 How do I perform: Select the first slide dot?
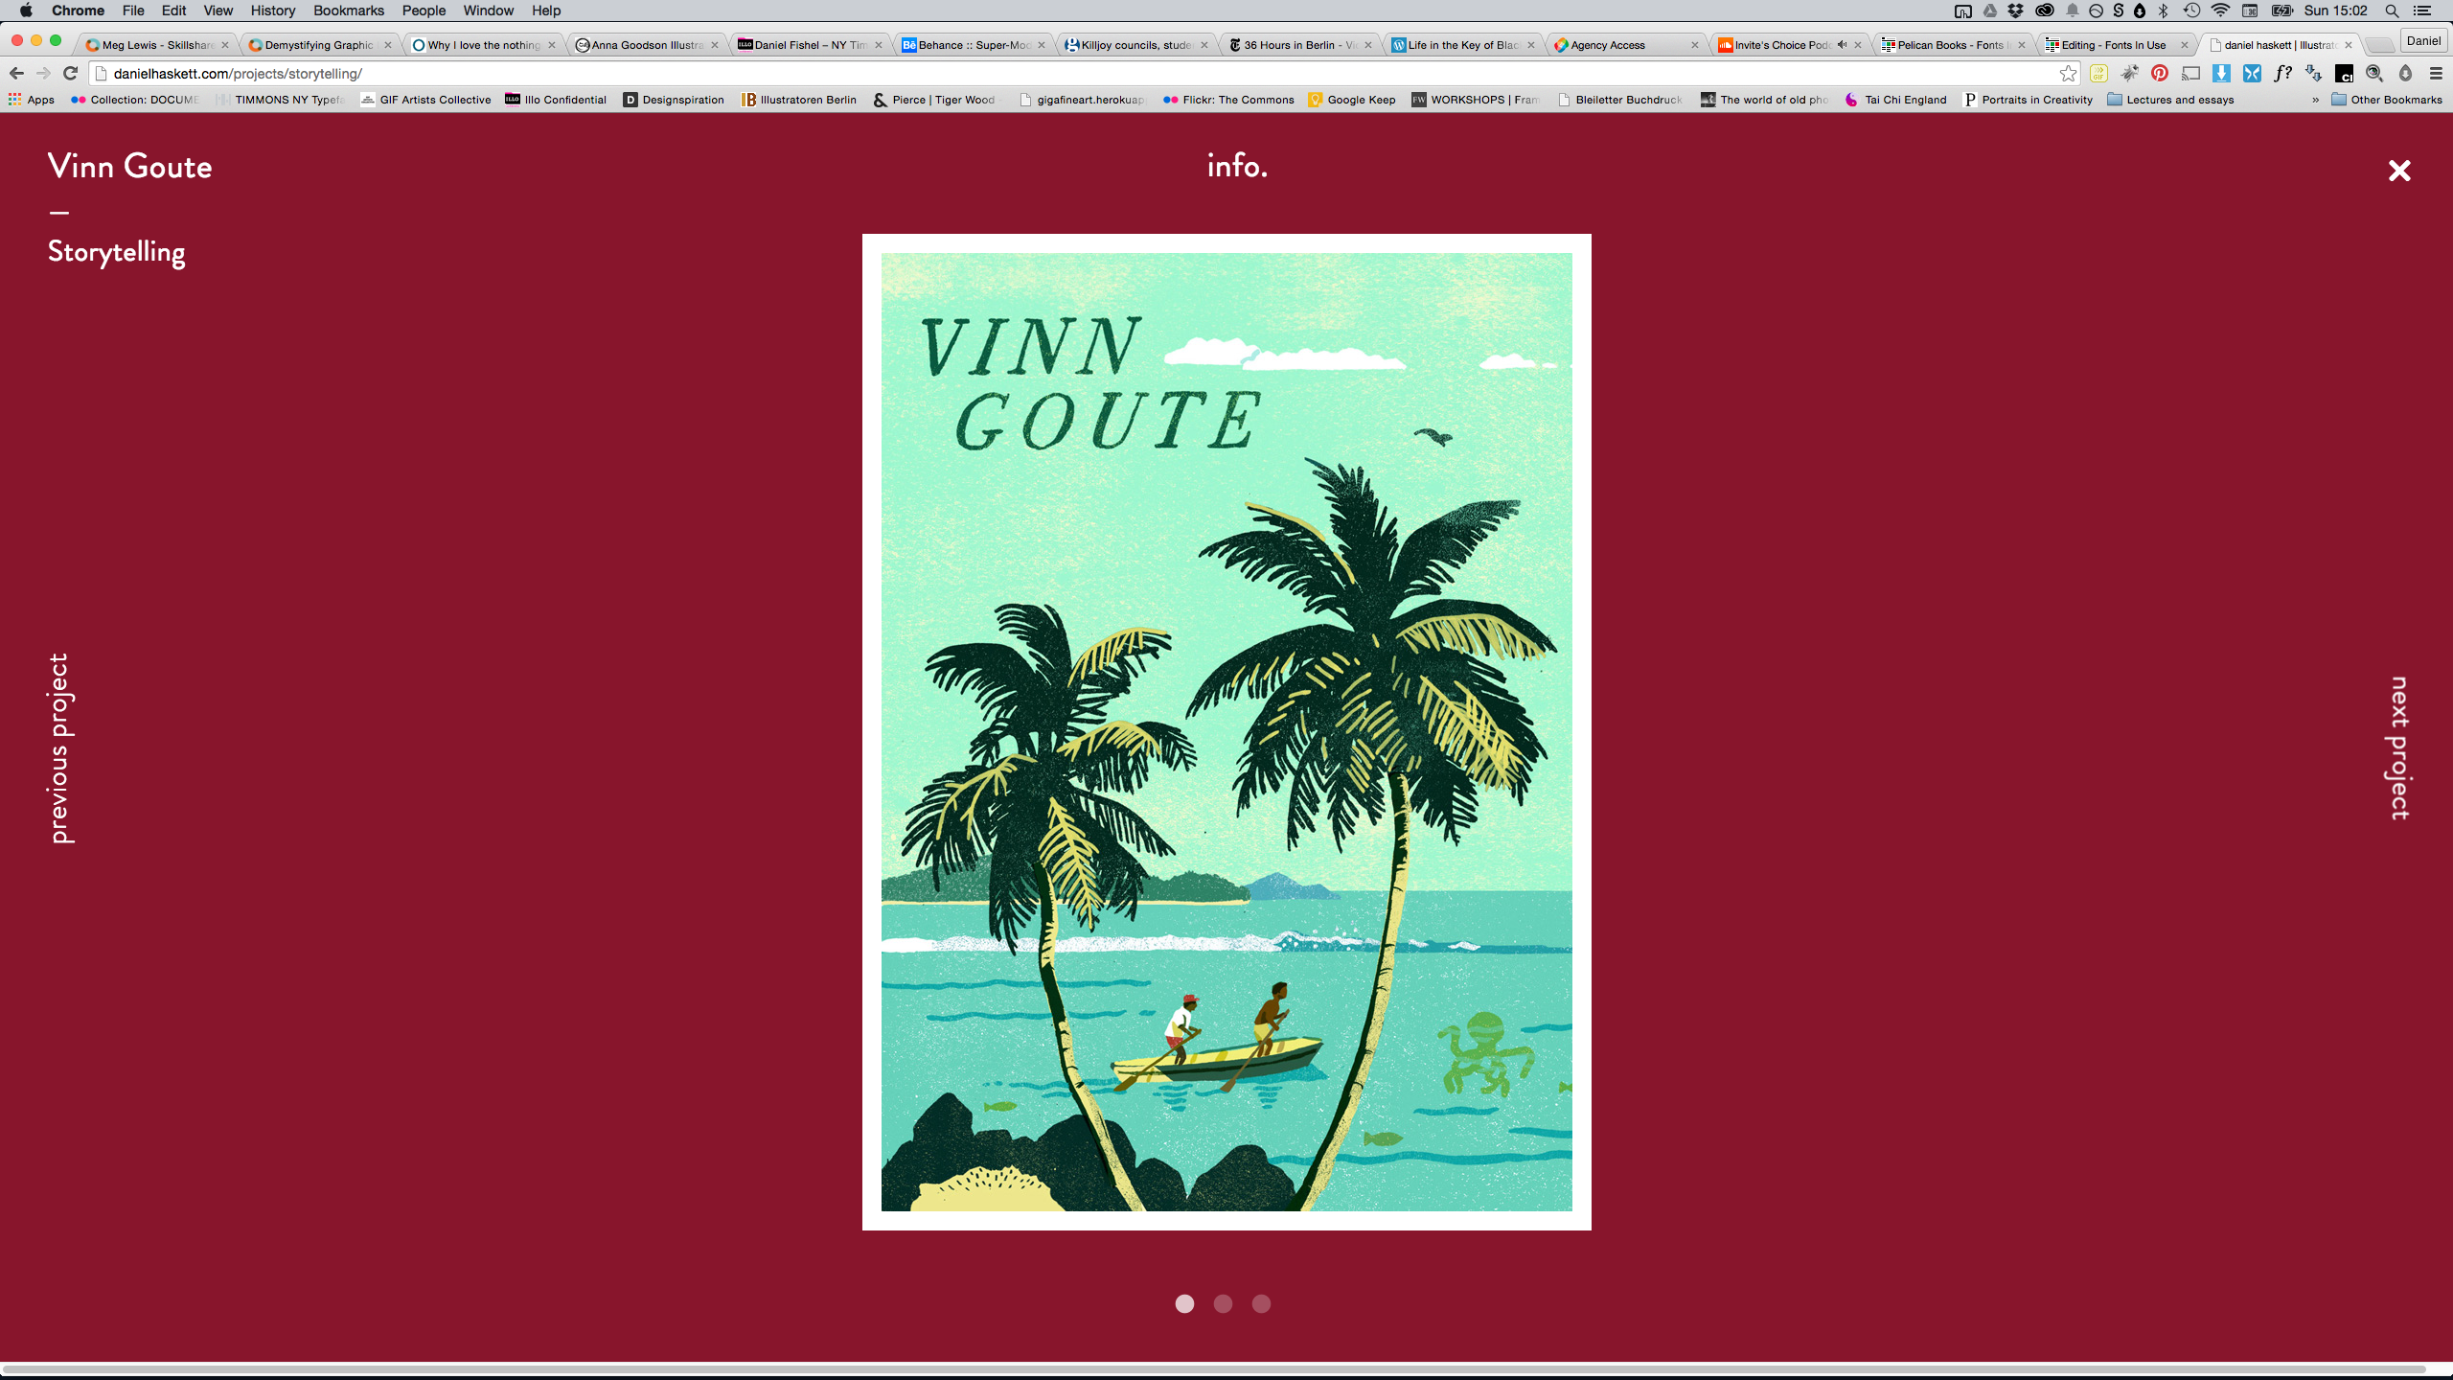1184,1303
